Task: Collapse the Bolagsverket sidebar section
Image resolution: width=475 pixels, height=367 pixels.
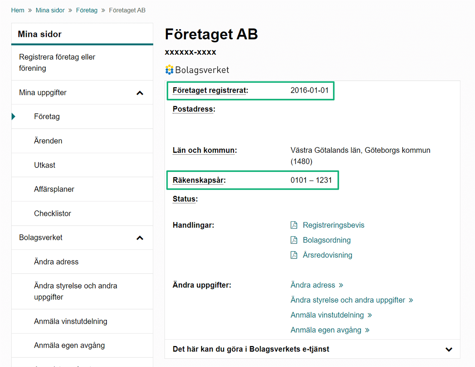Action: (x=140, y=238)
